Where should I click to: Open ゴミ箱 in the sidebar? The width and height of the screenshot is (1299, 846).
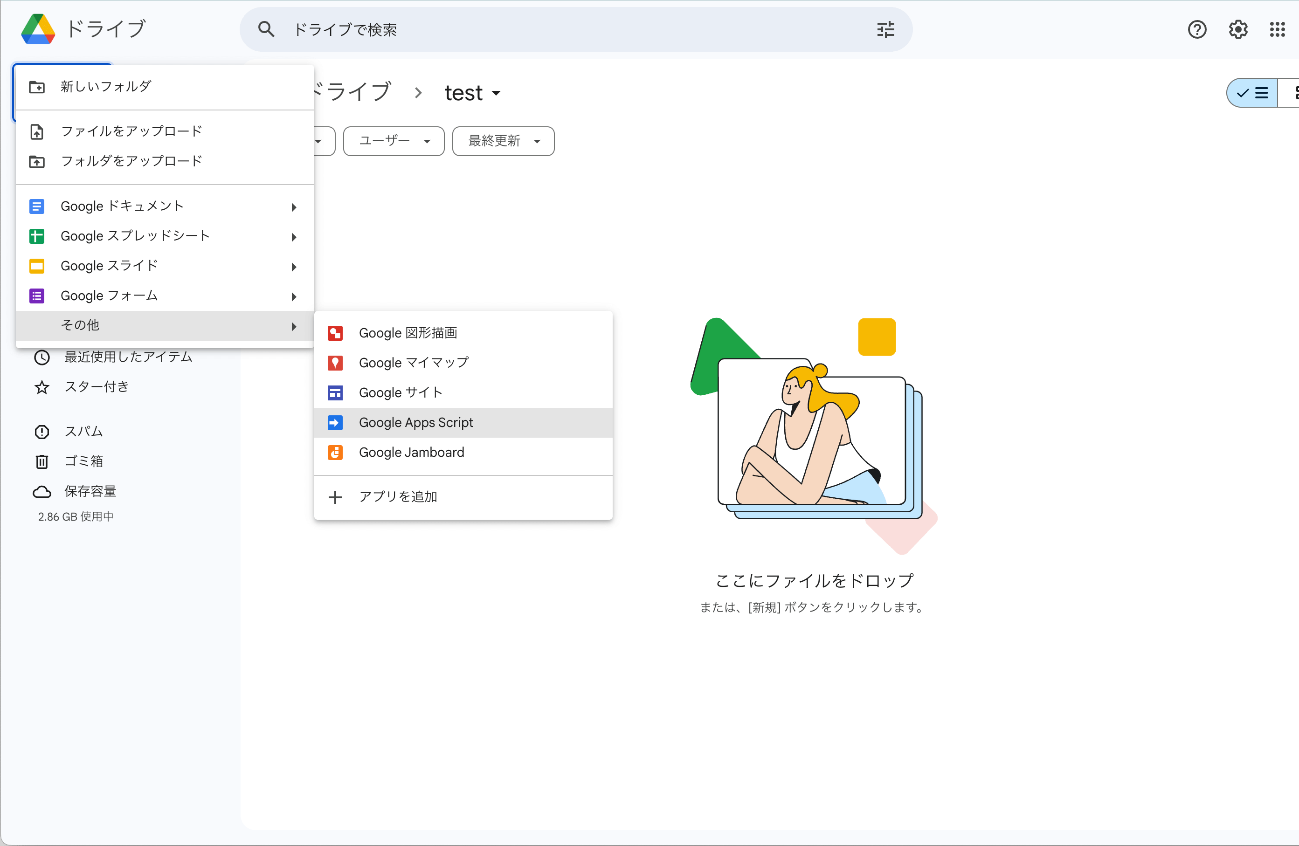click(x=83, y=461)
